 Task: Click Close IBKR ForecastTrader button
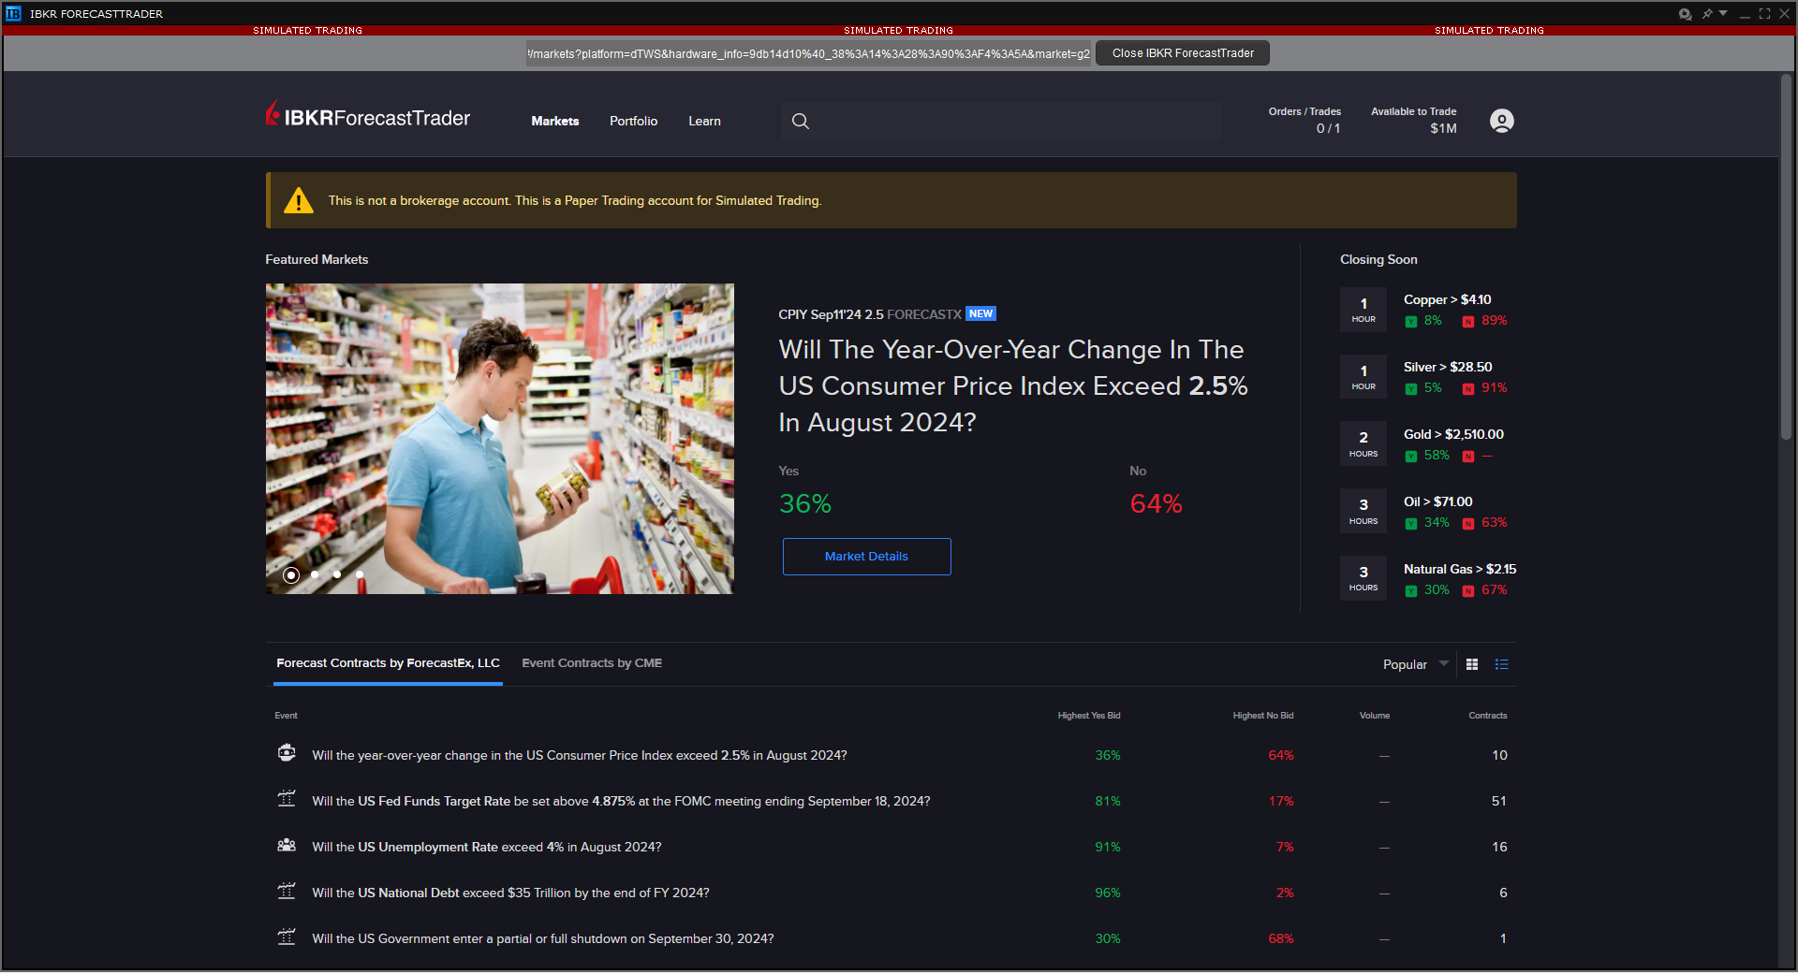[1183, 53]
